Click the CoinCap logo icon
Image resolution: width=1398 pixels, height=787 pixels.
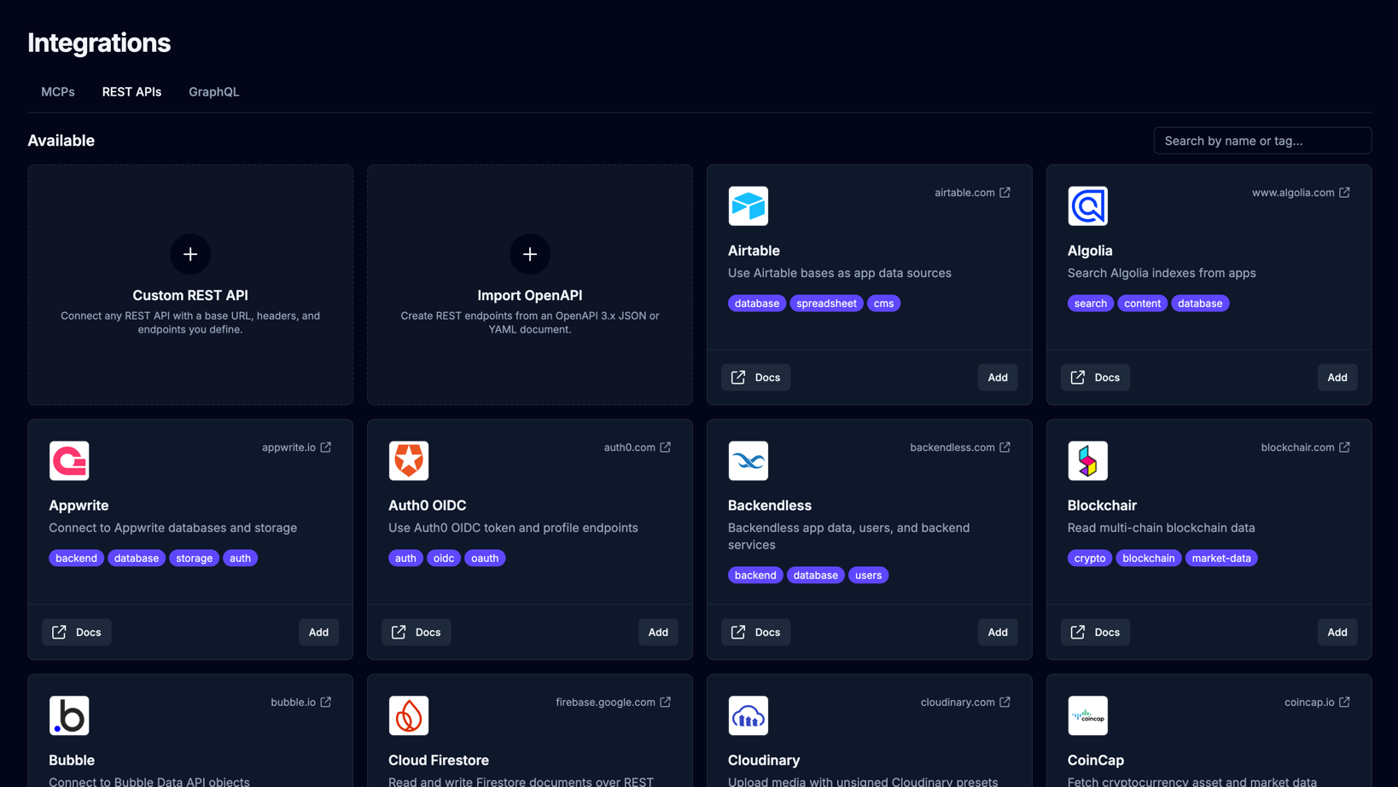(x=1088, y=715)
